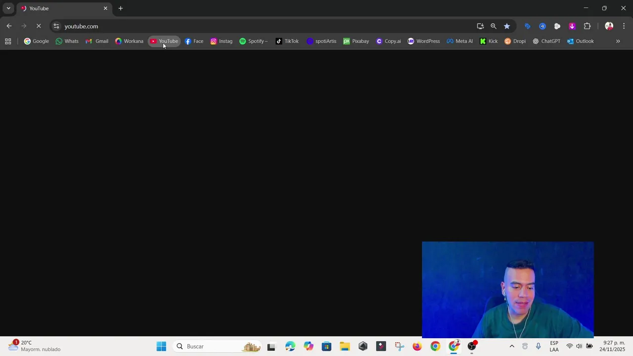Open the purple download arrow extension
This screenshot has height=356, width=633.
click(572, 26)
